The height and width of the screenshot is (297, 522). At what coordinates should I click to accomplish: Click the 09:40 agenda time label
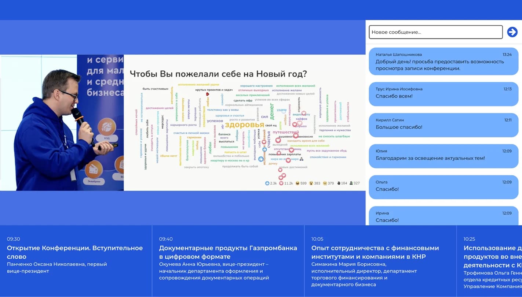166,239
